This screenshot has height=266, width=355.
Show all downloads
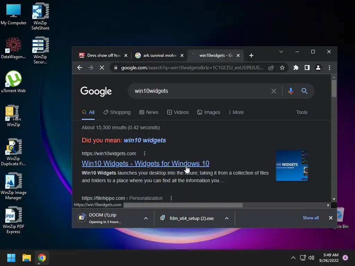click(311, 218)
